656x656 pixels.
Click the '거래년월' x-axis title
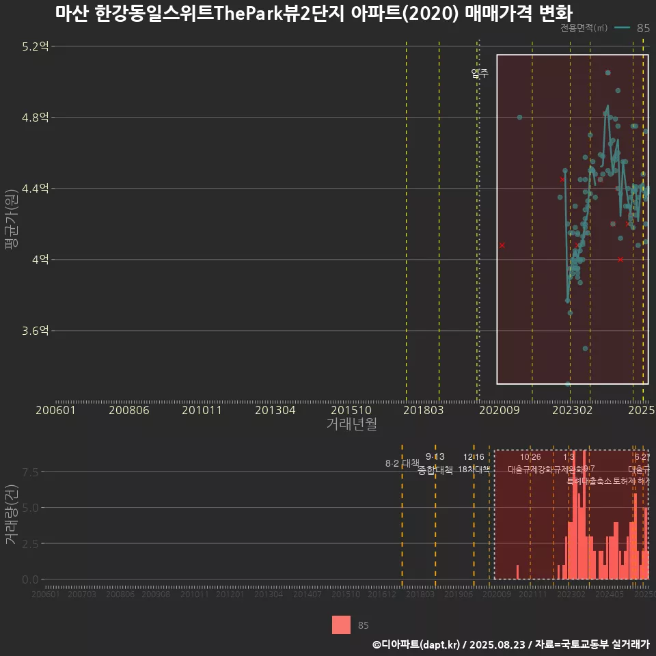351,424
